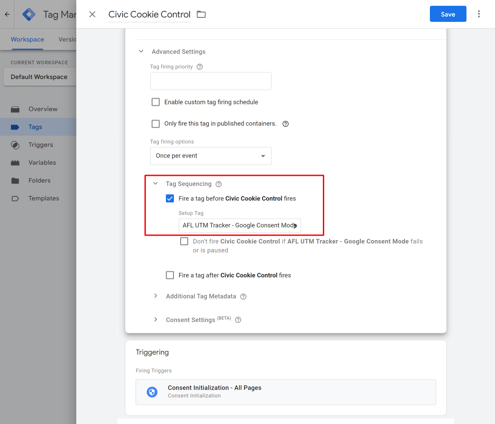Image resolution: width=495 pixels, height=424 pixels.
Task: Expand Consent Settings section
Action: (156, 320)
